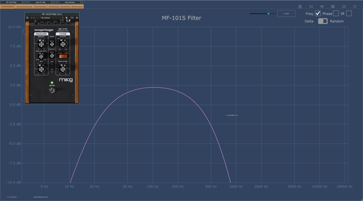Close the MF-101S Filter plugin window
Viewport: 363px width, 201px height.
[77, 14]
